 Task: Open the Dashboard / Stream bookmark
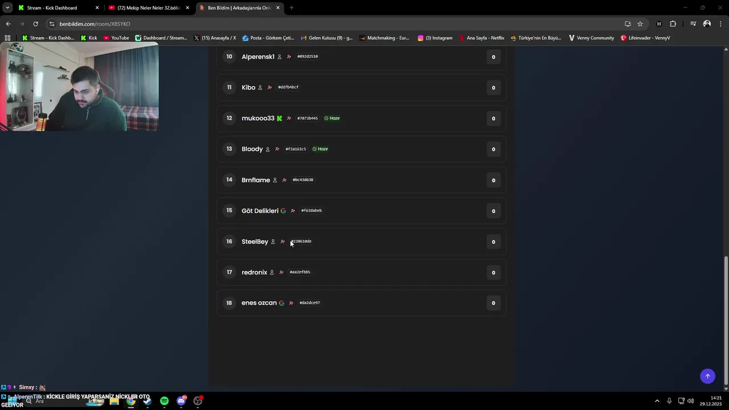coord(161,38)
